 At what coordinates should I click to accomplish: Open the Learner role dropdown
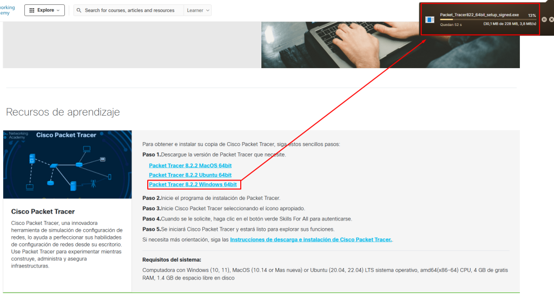197,10
